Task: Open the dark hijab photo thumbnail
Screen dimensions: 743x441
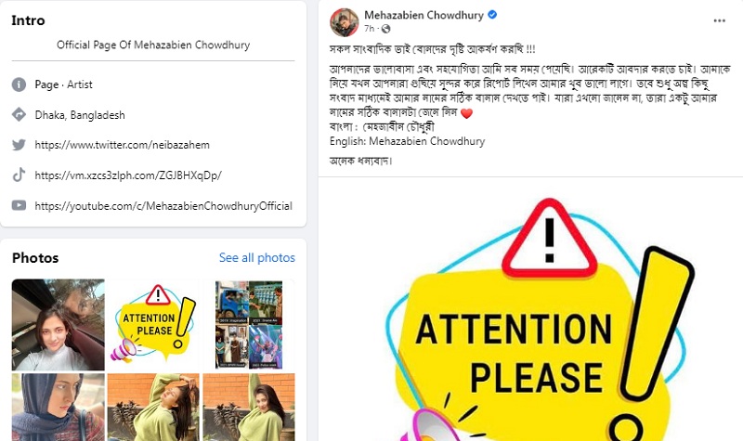Action: 59,408
